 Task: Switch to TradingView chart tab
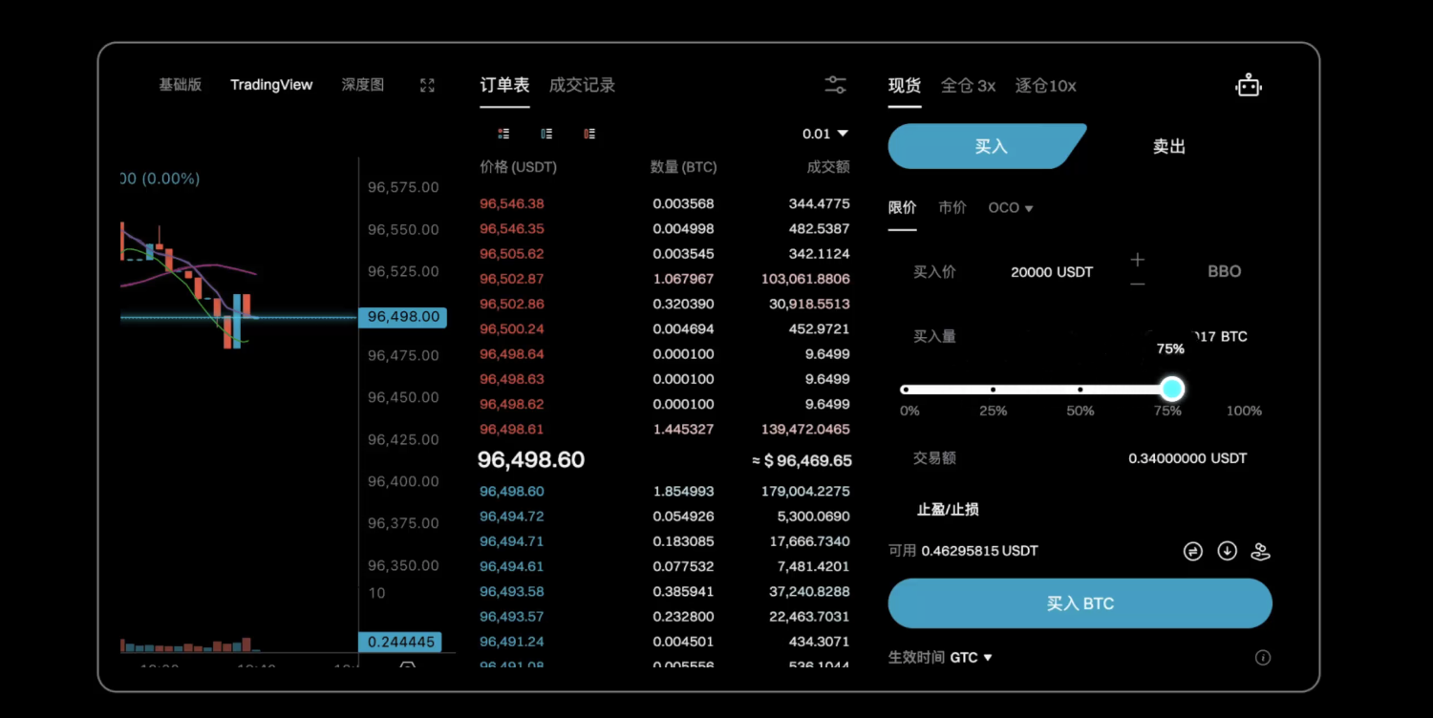pos(271,85)
